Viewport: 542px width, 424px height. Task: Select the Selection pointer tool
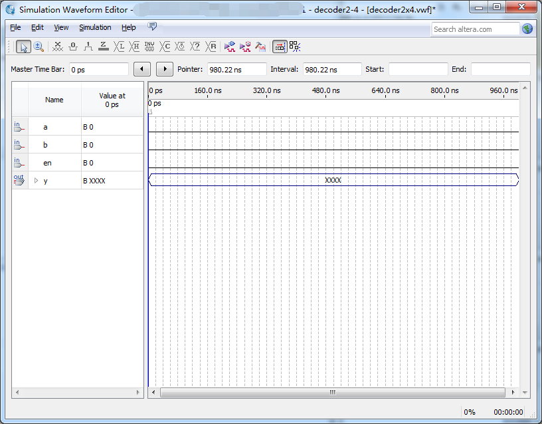pos(23,47)
